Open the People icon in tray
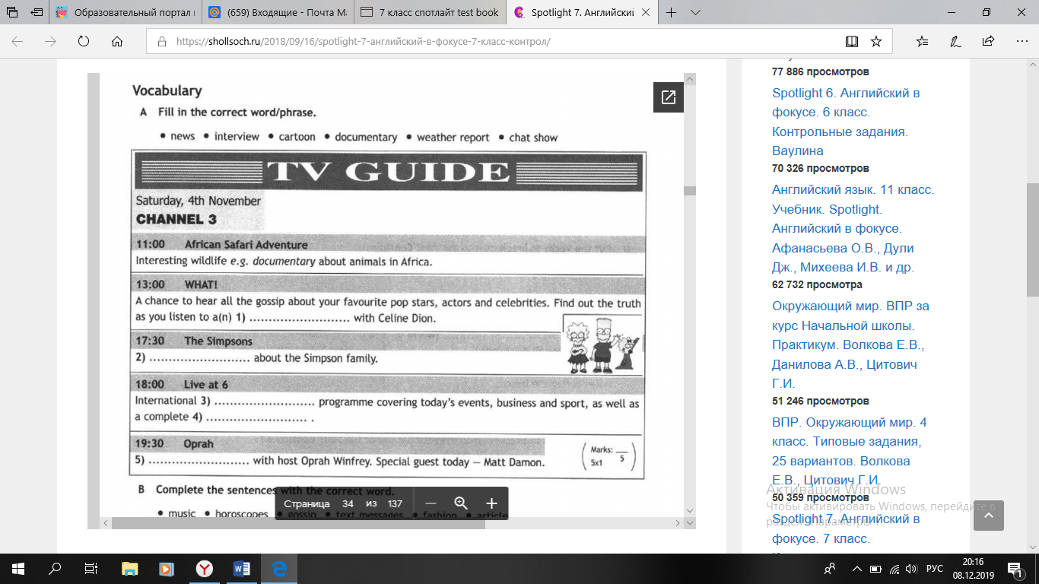The width and height of the screenshot is (1039, 584). (x=830, y=568)
